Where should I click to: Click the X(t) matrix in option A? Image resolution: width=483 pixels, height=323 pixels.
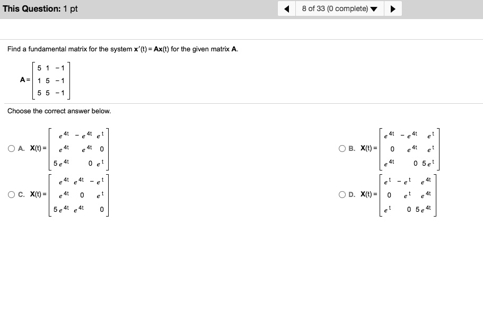coord(78,148)
